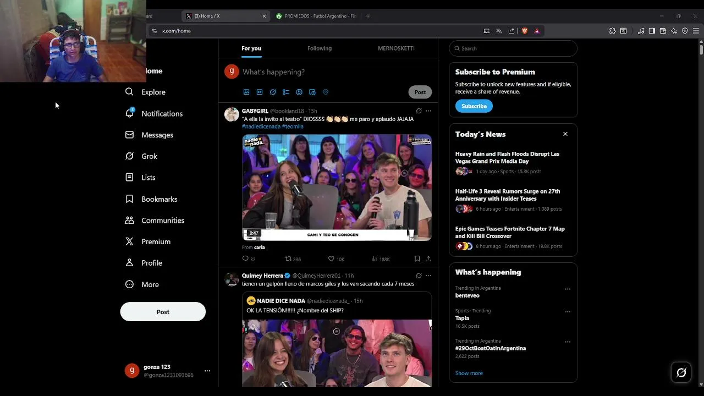
Task: Repost GABYGIRL's post
Action: (293, 258)
